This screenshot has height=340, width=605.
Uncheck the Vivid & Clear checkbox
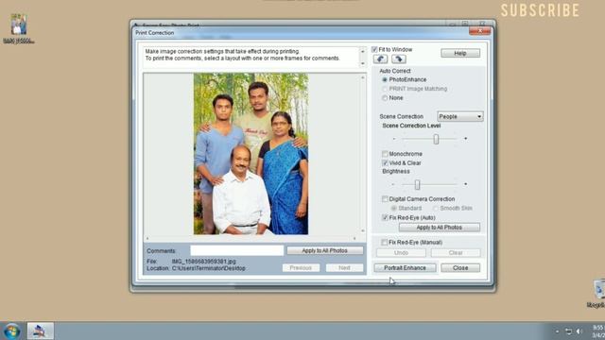[x=385, y=163]
